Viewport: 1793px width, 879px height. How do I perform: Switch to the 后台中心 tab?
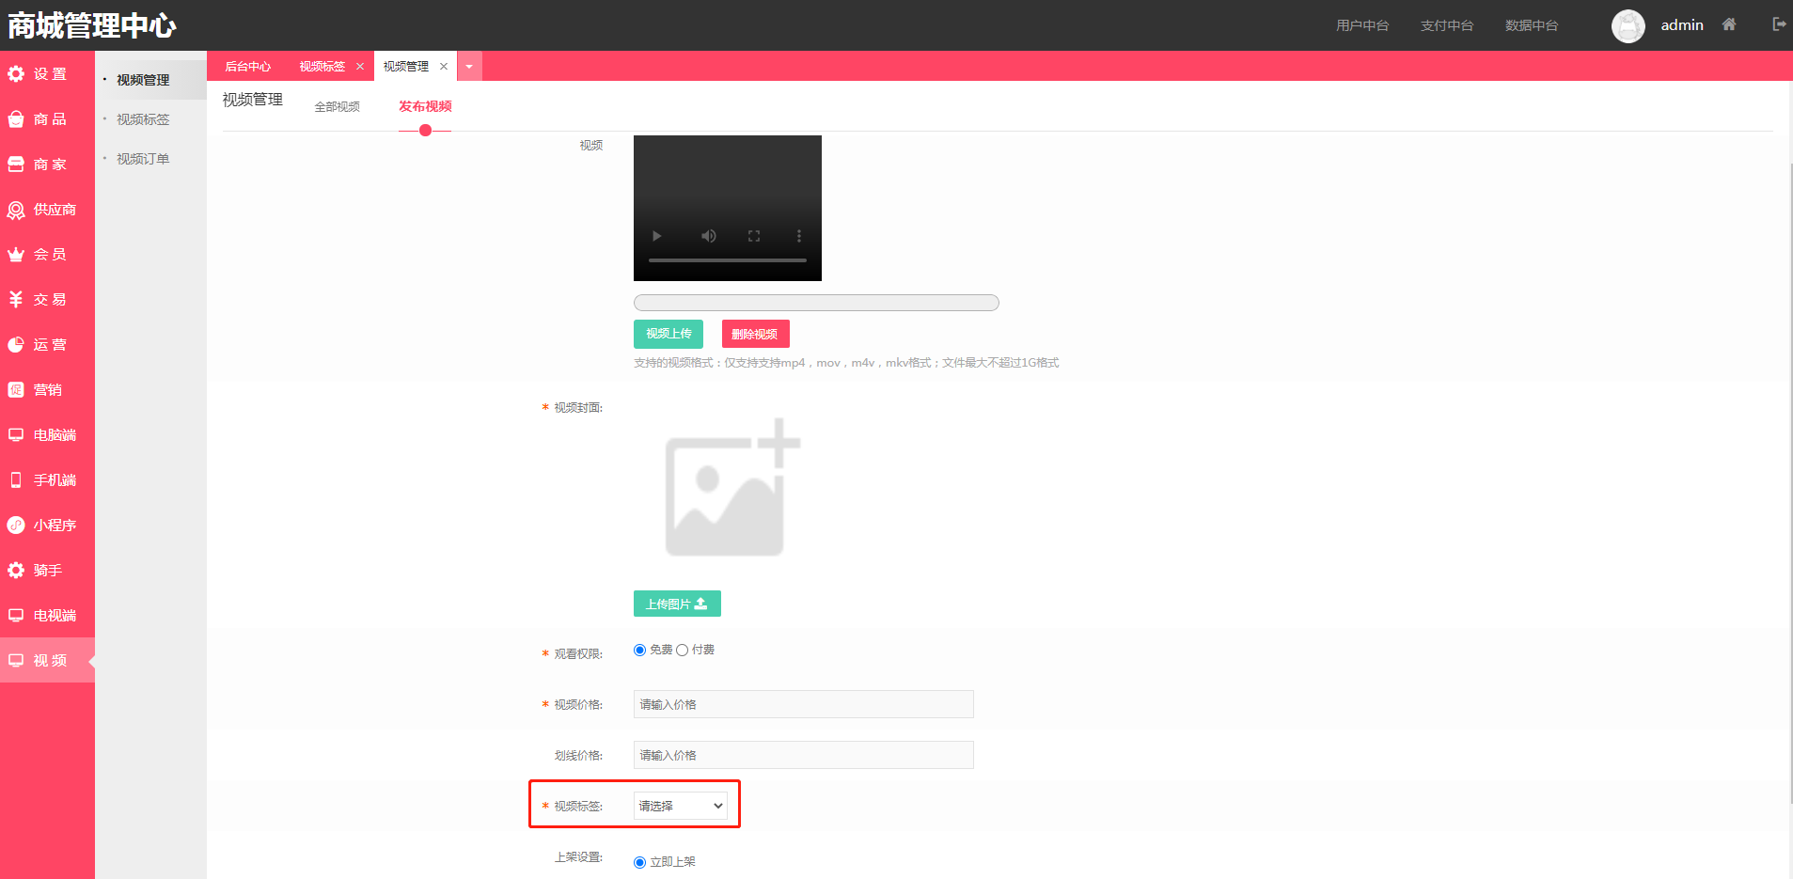pyautogui.click(x=247, y=66)
